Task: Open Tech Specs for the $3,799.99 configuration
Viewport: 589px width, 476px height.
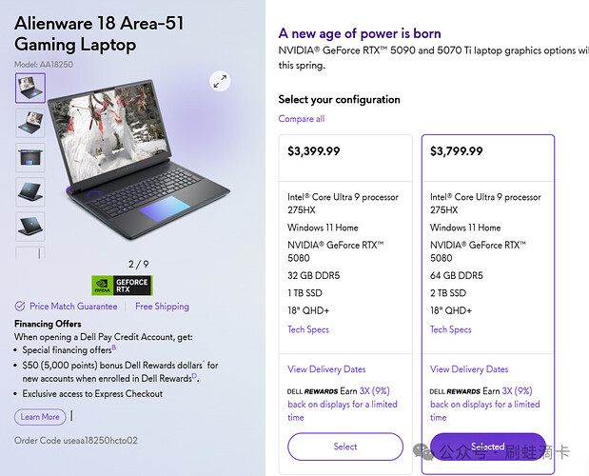Action: click(451, 329)
